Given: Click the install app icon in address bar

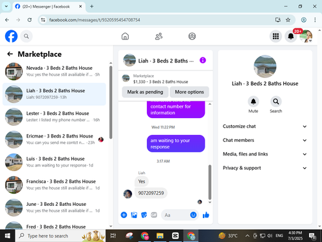Looking at the screenshot, I should [278, 20].
